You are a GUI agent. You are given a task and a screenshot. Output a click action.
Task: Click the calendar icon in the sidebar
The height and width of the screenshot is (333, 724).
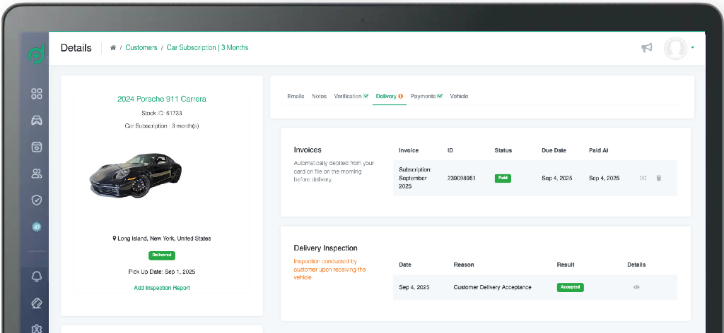click(x=37, y=147)
